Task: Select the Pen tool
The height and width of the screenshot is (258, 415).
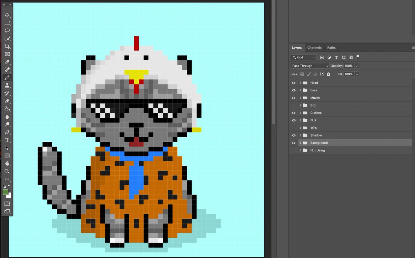Action: [7, 132]
